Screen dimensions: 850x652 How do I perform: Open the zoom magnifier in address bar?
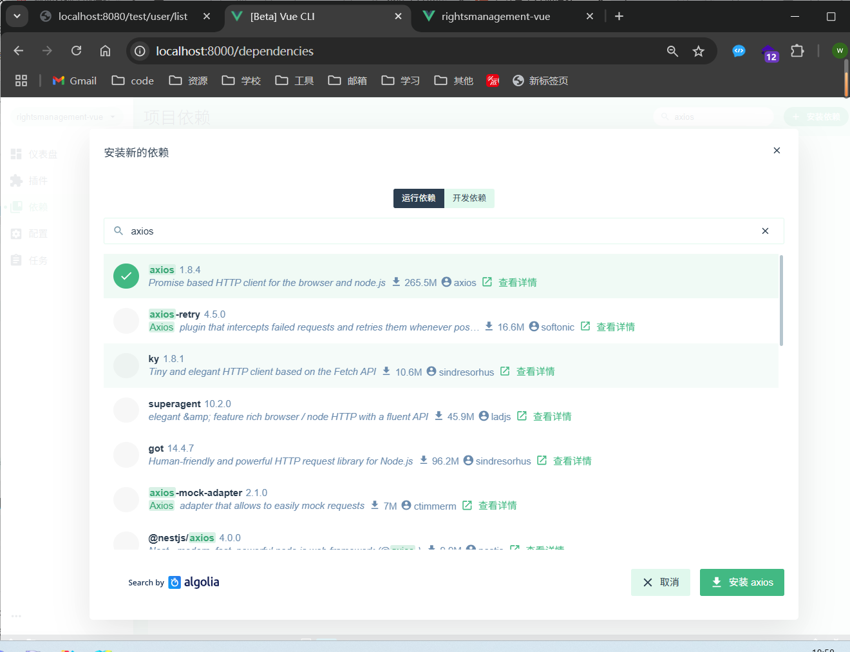[672, 51]
